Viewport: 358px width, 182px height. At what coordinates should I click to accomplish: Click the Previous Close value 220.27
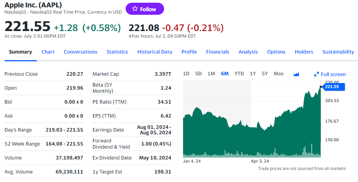coord(74,74)
